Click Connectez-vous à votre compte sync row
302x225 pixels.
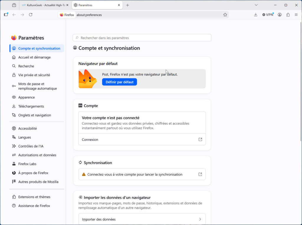(142, 174)
